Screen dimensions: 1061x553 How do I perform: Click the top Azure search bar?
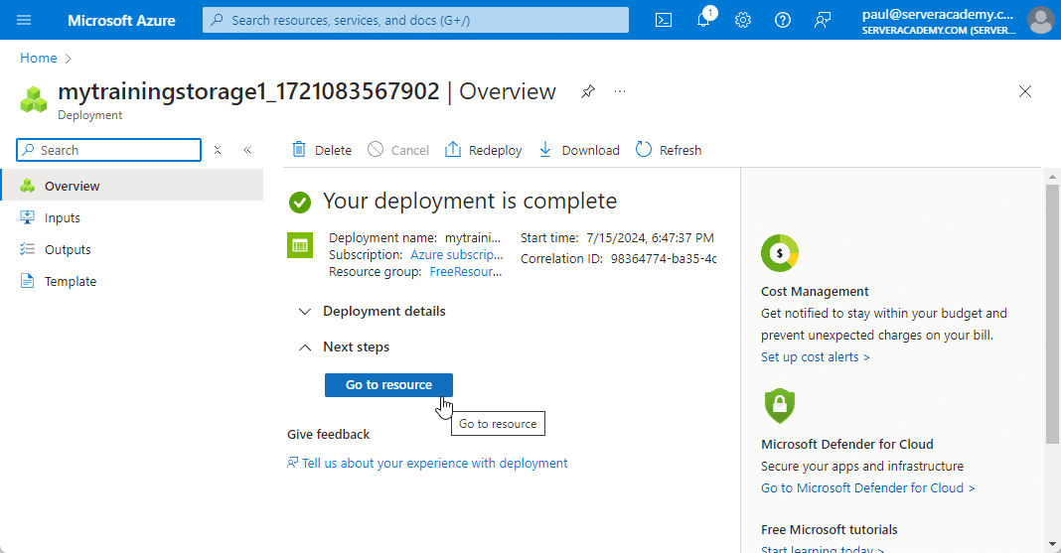(415, 20)
